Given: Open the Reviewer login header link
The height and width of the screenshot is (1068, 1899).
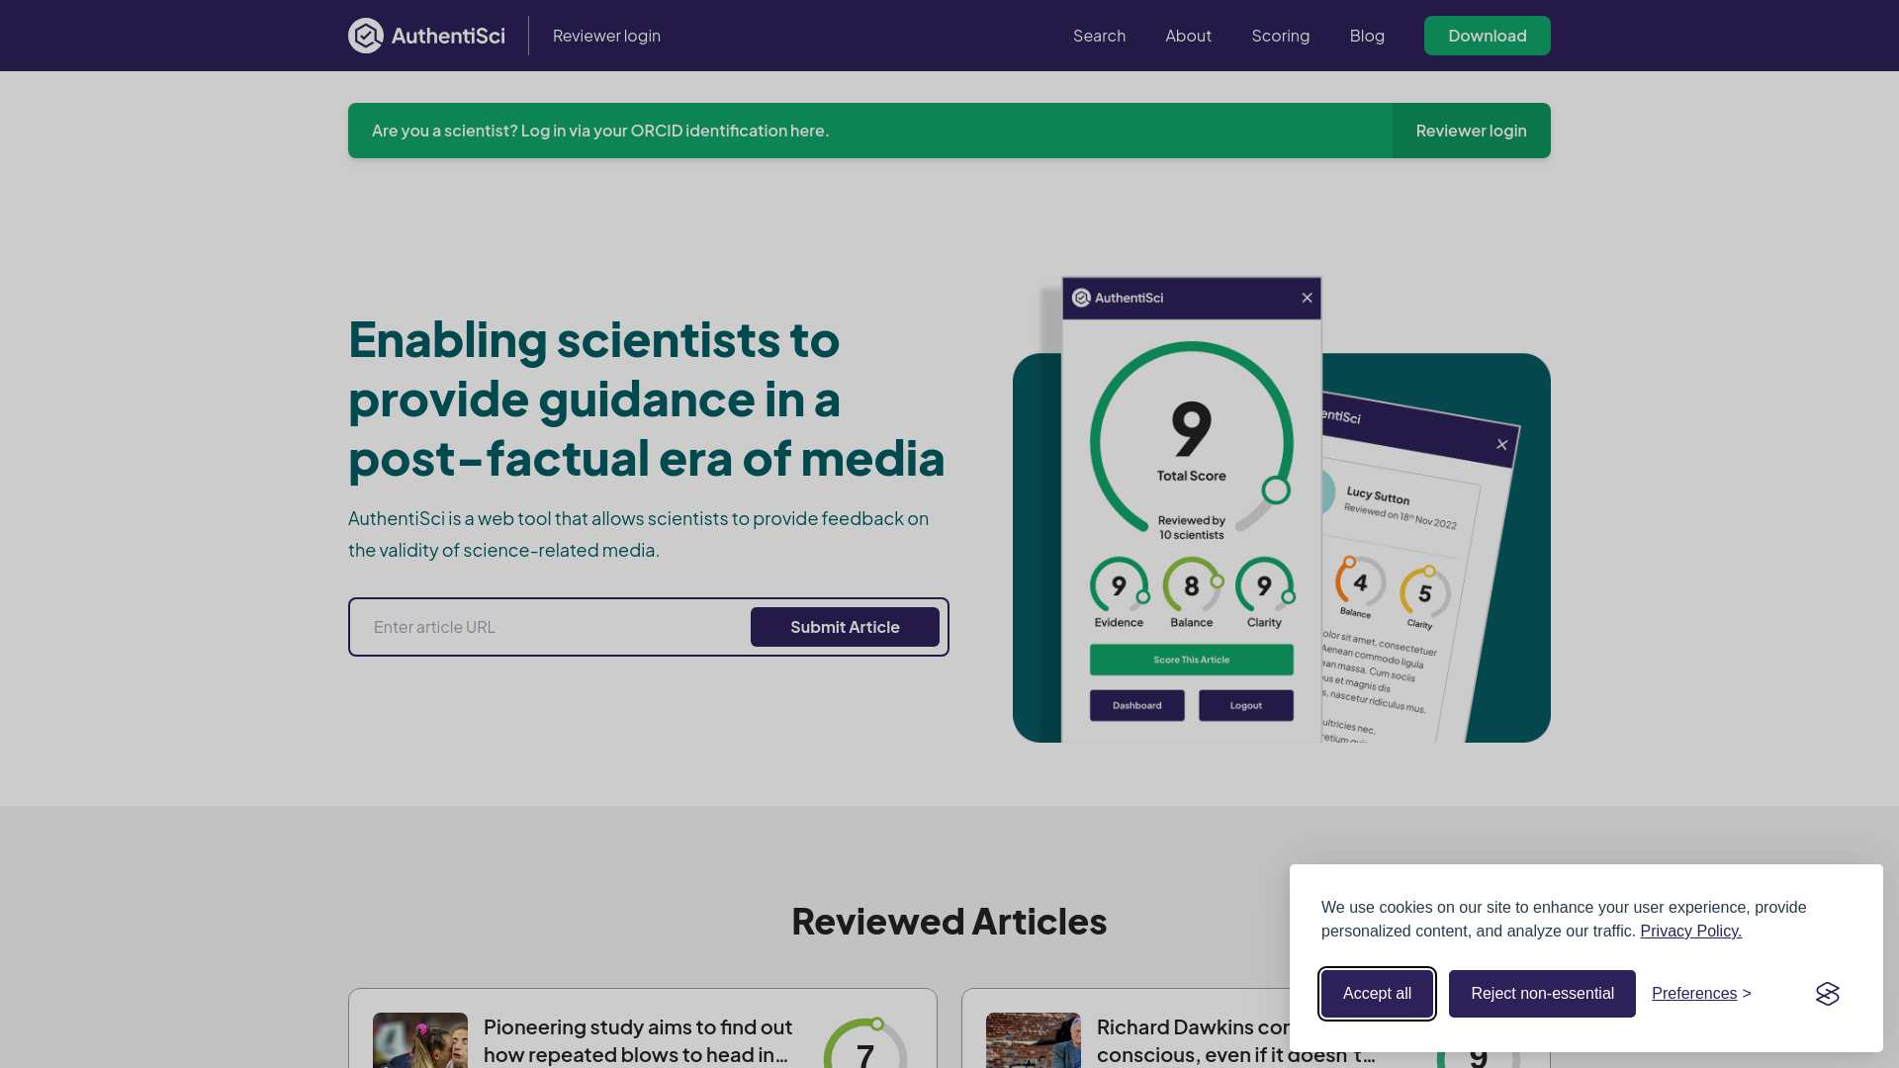Looking at the screenshot, I should [x=606, y=36].
